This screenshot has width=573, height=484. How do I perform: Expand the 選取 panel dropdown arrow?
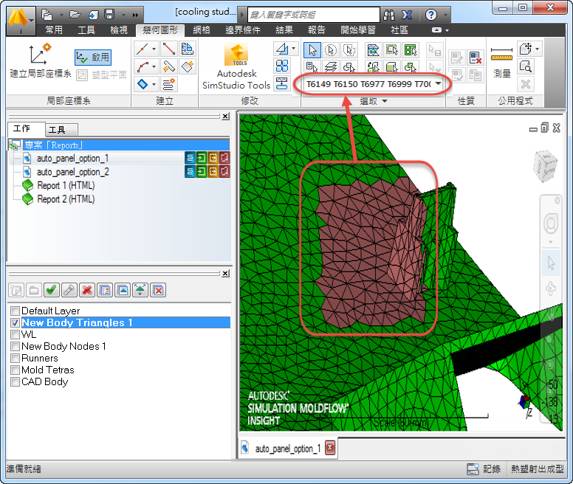[x=385, y=101]
